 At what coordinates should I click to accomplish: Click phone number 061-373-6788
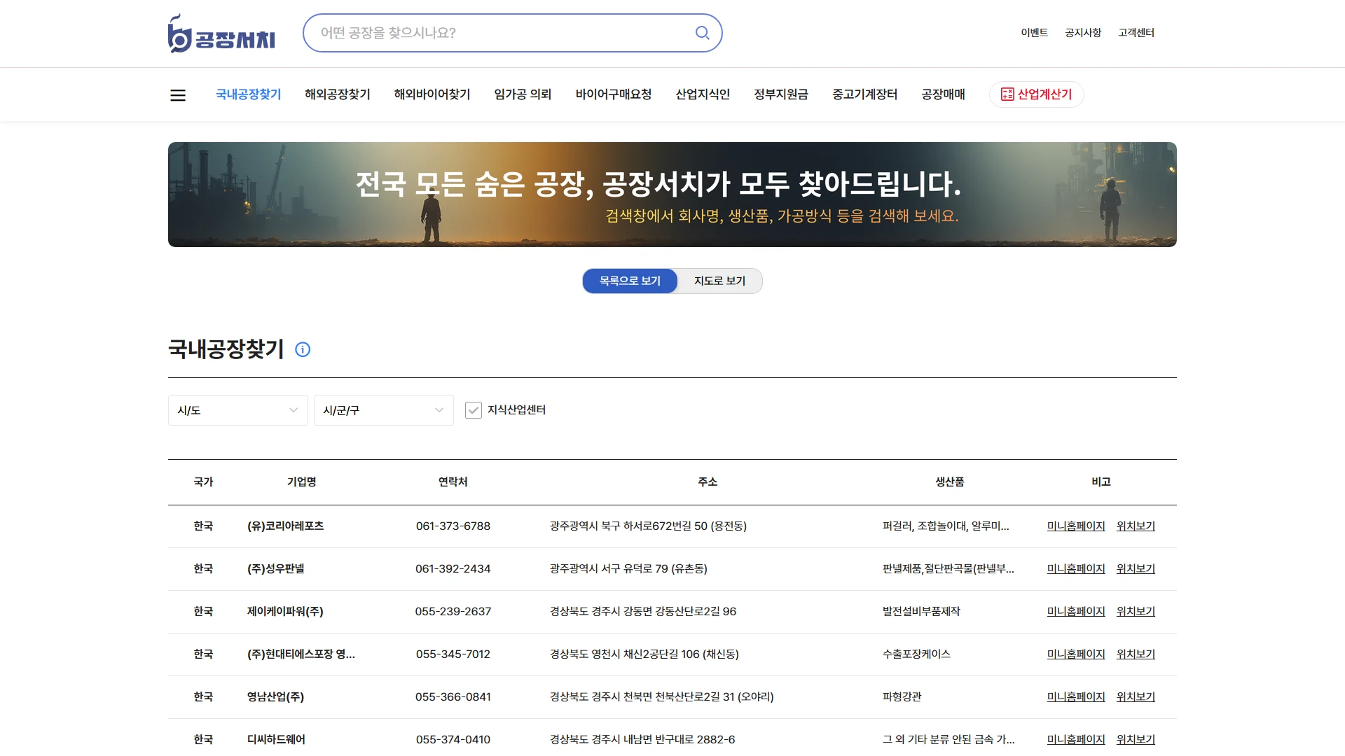(453, 526)
